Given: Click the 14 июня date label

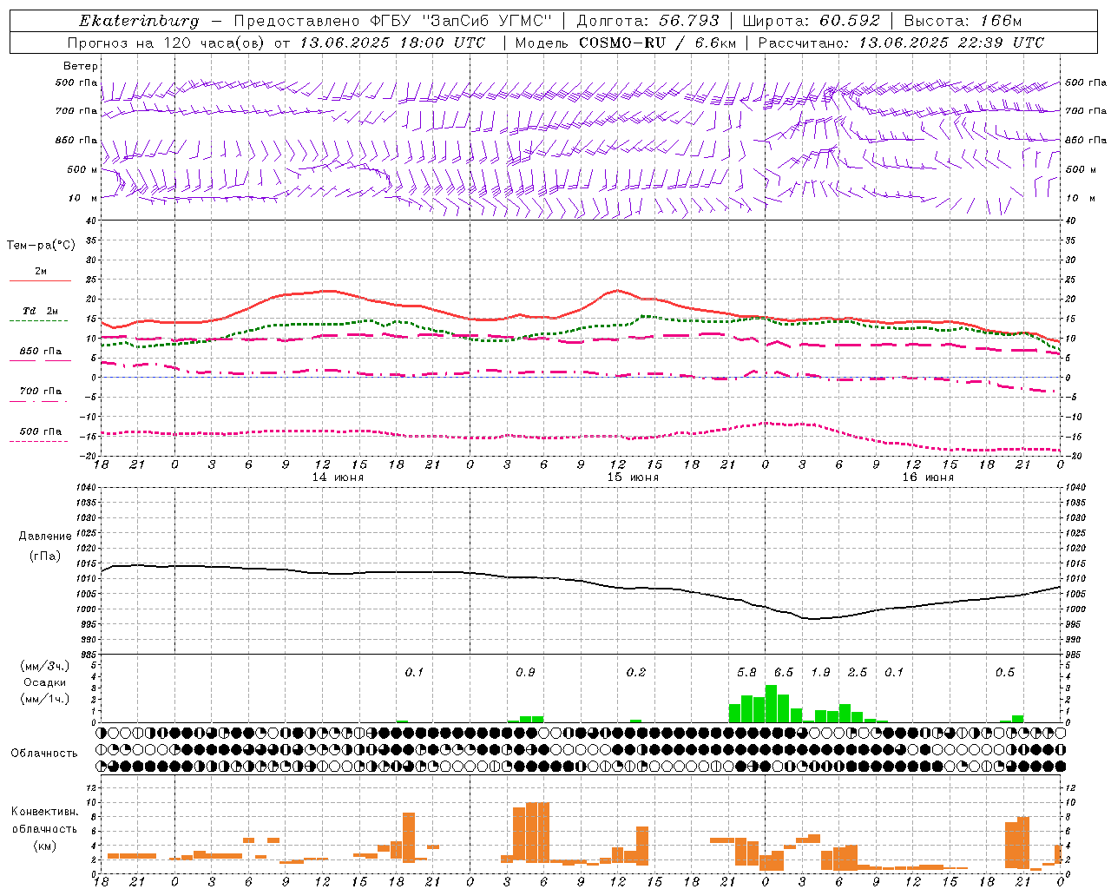Looking at the screenshot, I should (338, 477).
